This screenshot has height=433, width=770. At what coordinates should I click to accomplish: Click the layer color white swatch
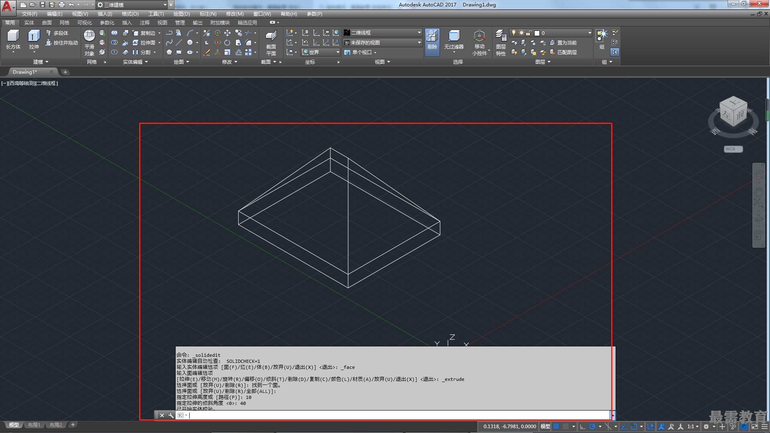coord(537,33)
